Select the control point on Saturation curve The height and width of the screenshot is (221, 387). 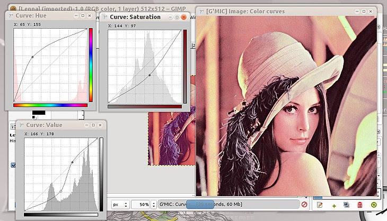(x=149, y=75)
